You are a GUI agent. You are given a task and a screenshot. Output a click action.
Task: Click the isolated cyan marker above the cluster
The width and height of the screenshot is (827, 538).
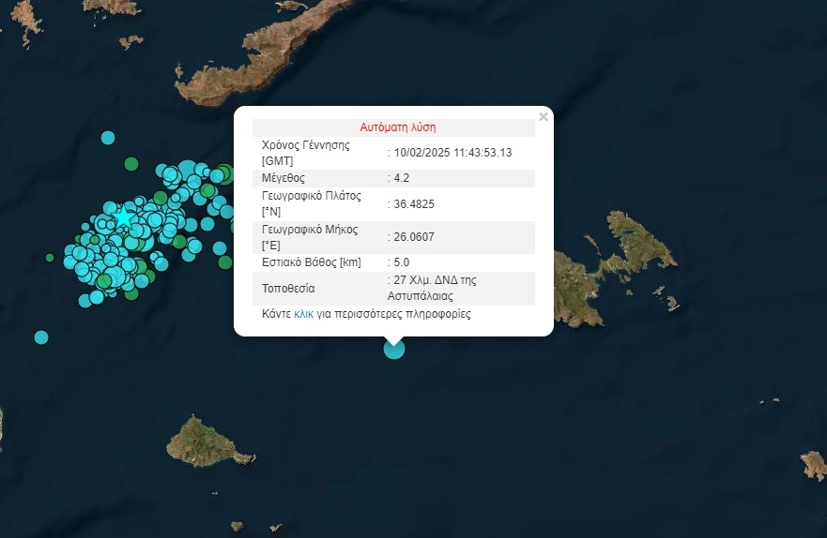[108, 138]
